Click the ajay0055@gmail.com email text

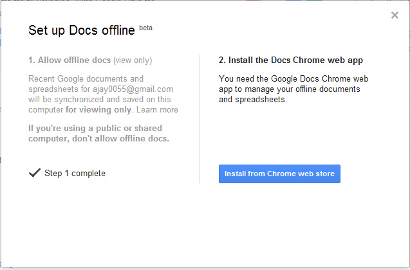click(133, 89)
